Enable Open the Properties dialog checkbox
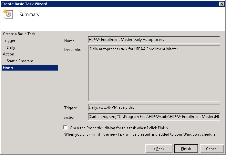Viewport: 226px width, 155px height. click(66, 128)
